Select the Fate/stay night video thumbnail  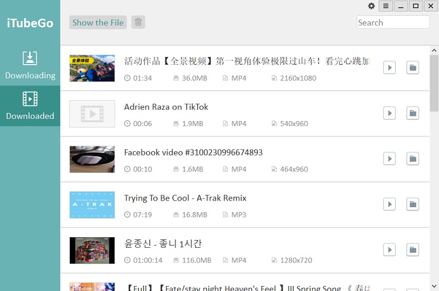click(x=92, y=287)
